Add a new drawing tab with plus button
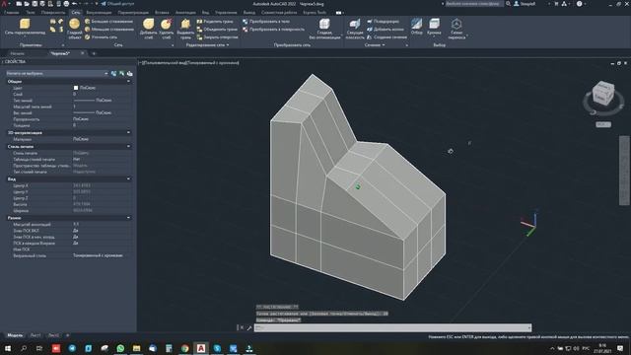 [x=94, y=53]
